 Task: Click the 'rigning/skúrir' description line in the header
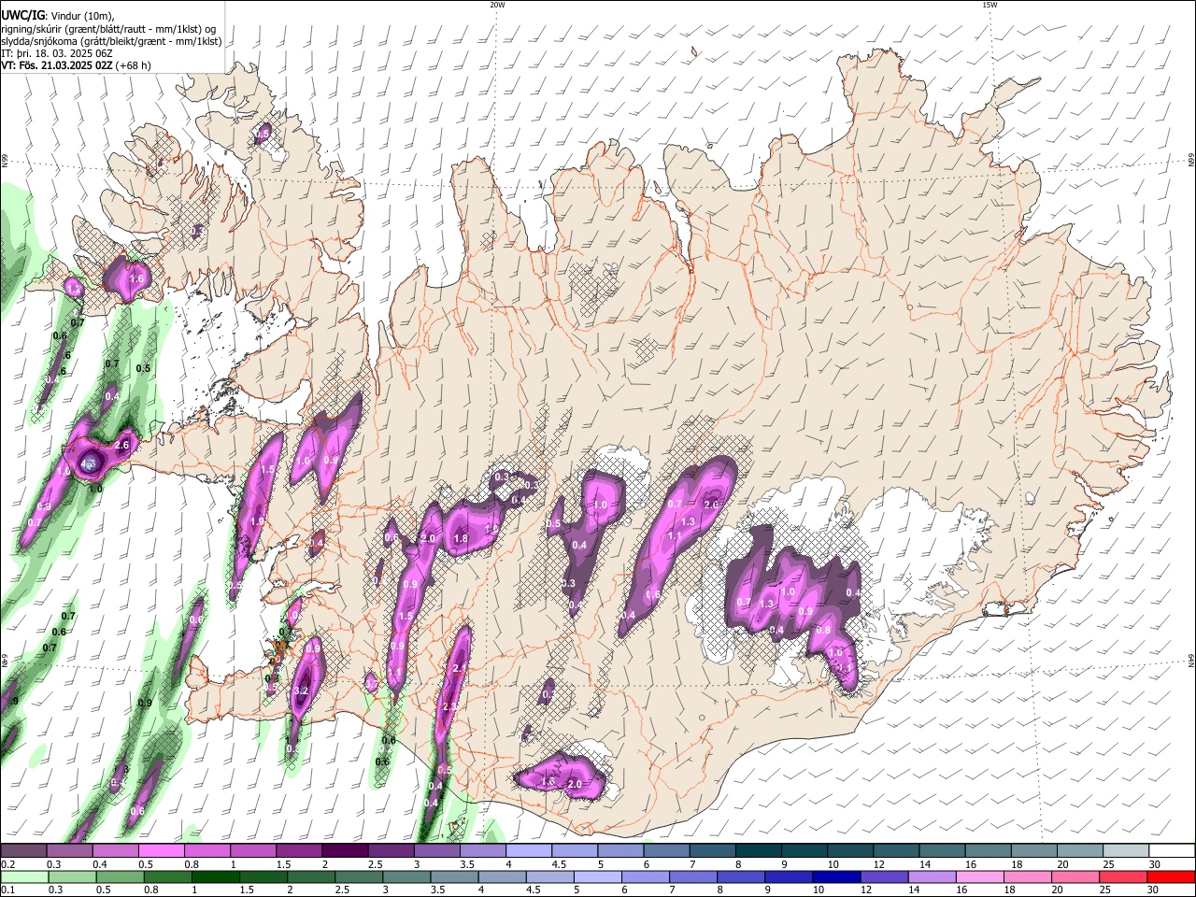[x=108, y=28]
